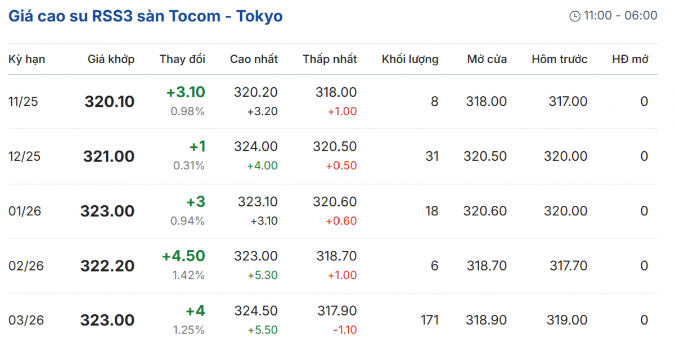Sort by the Kỳ hạn column header
Image resolution: width=675 pixels, height=343 pixels.
[27, 59]
